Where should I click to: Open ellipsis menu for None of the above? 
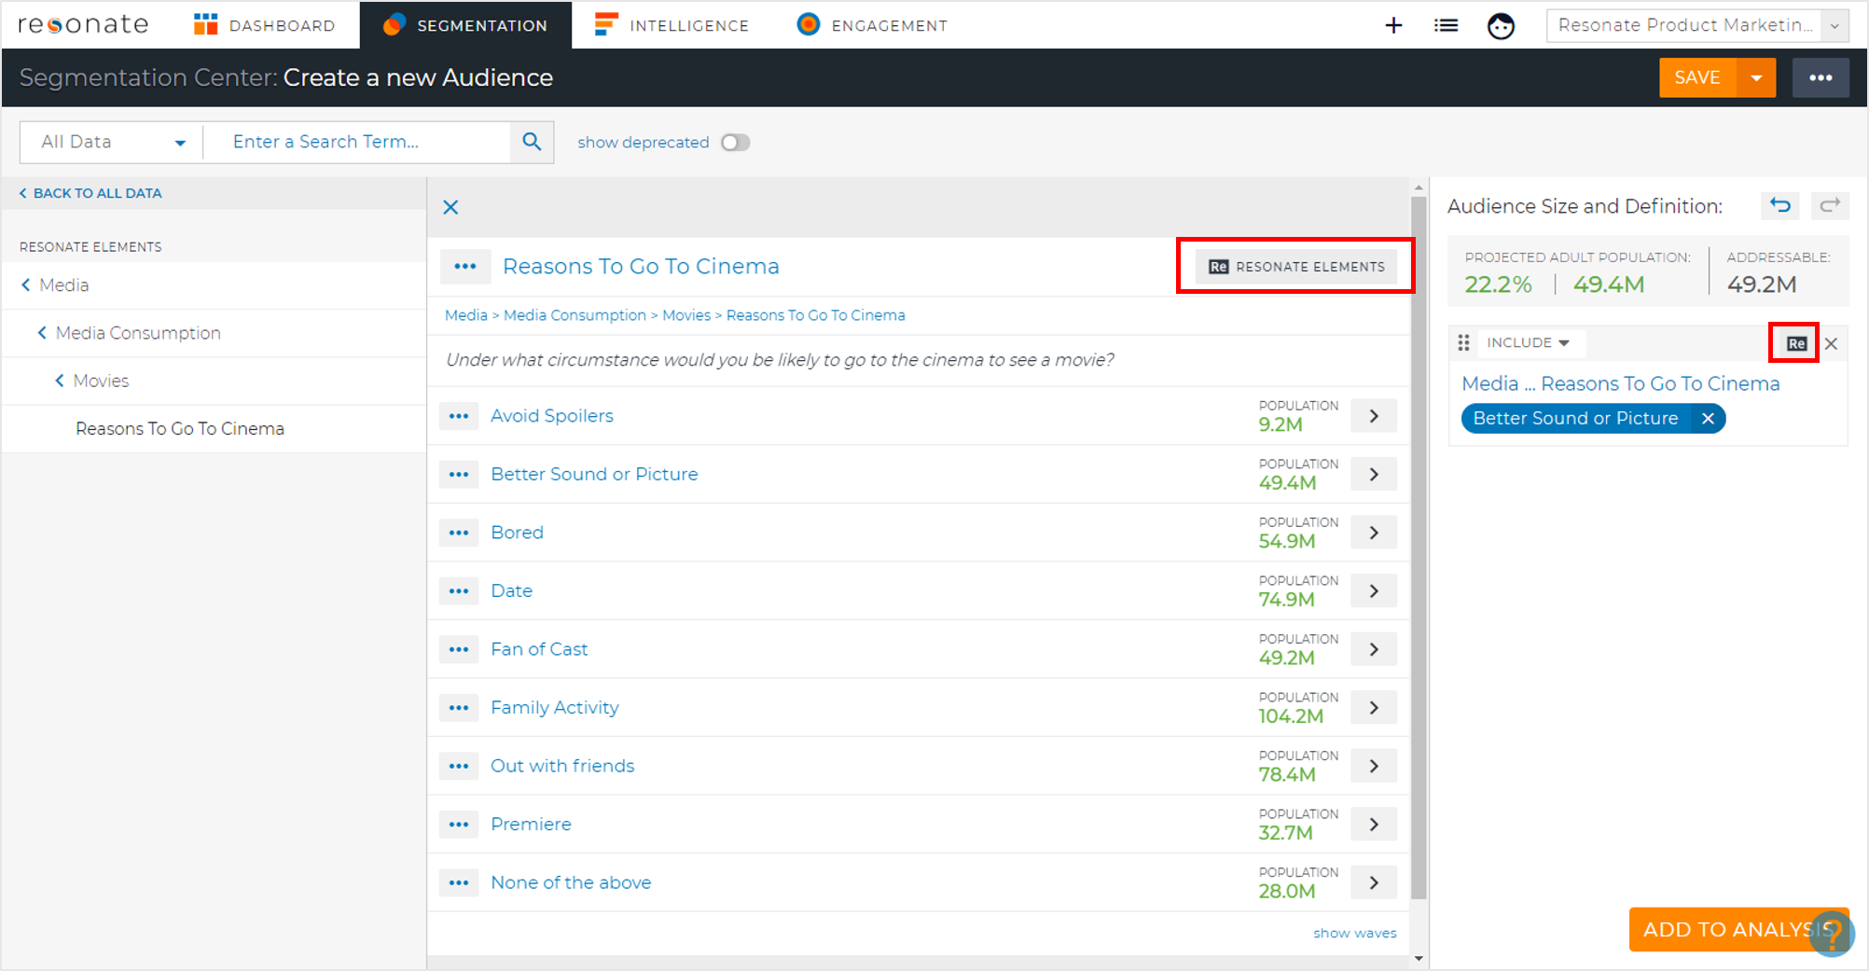459,882
